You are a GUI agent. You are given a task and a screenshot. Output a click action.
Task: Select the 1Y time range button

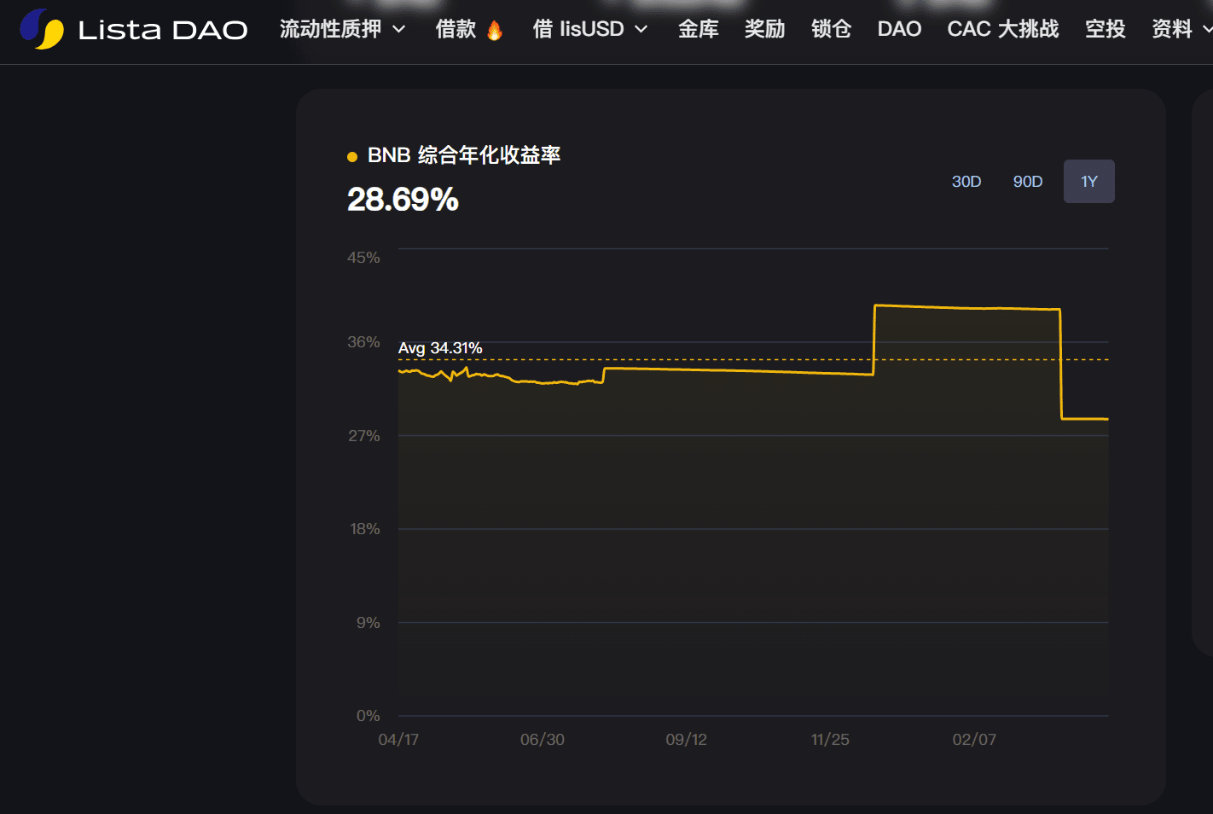coord(1088,182)
